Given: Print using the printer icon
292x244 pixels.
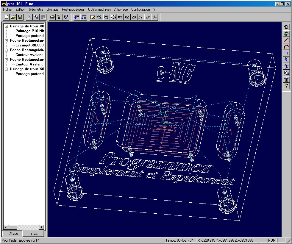Looking at the screenshot, I should pyautogui.click(x=52, y=17).
